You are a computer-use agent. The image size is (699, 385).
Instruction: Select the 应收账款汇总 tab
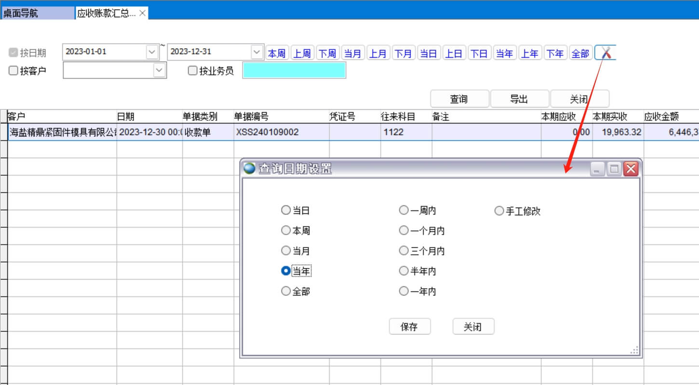point(106,13)
